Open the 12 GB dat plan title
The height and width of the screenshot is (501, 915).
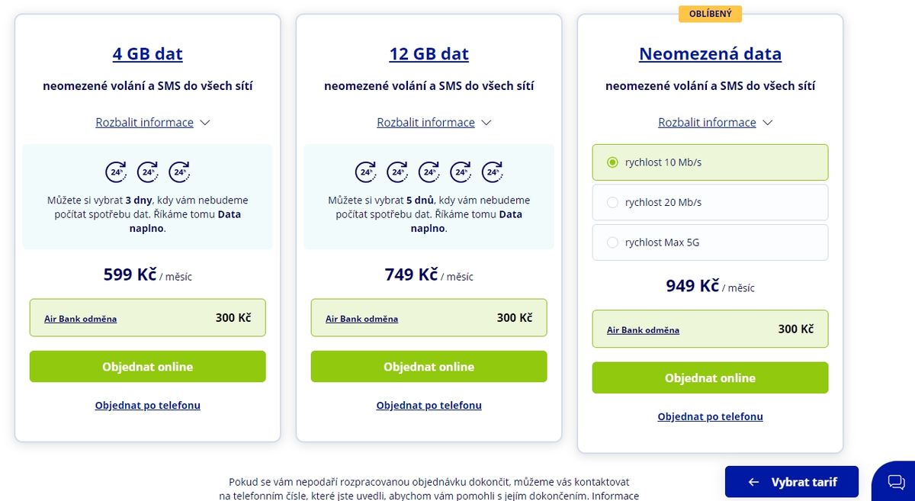point(429,54)
